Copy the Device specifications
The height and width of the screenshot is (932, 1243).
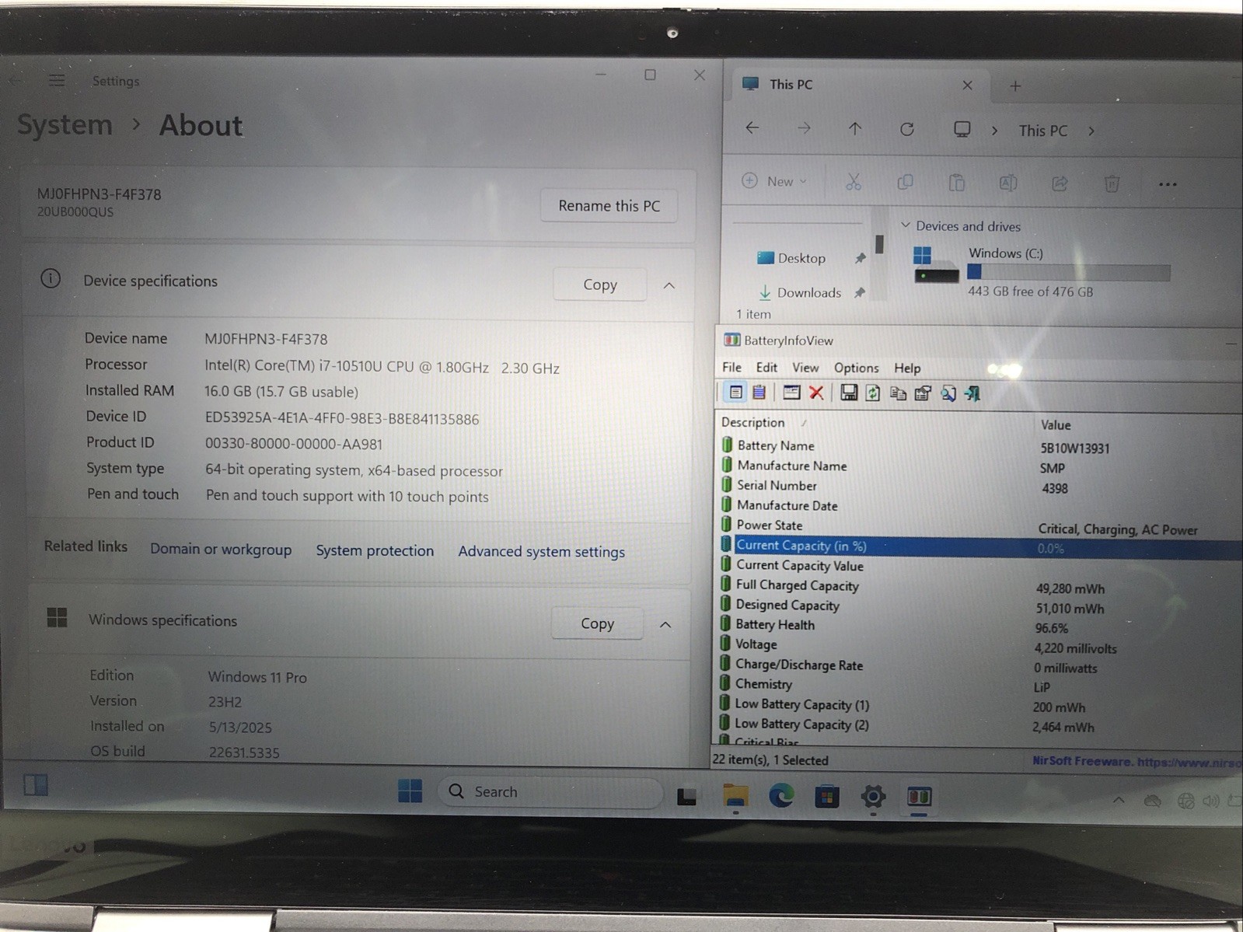pos(599,284)
